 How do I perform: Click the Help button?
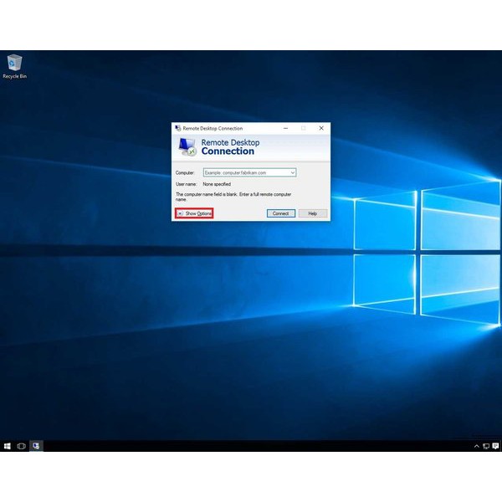[312, 213]
